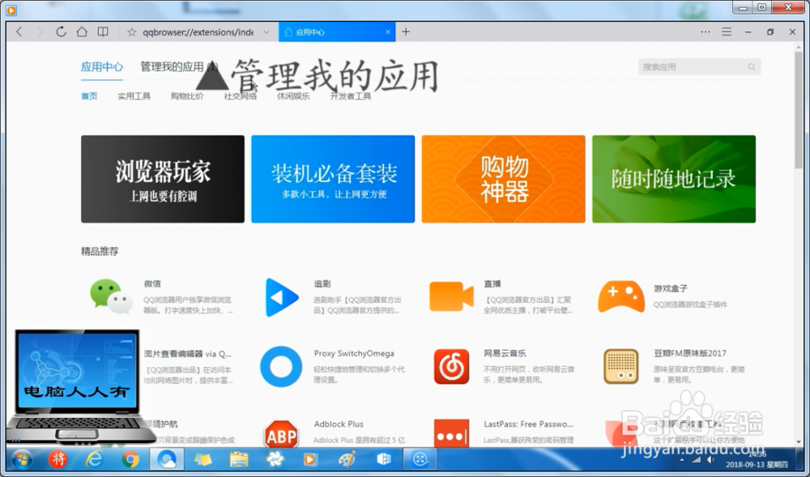This screenshot has width=810, height=477.
Task: Select the 应用中心 page tab
Action: (102, 67)
